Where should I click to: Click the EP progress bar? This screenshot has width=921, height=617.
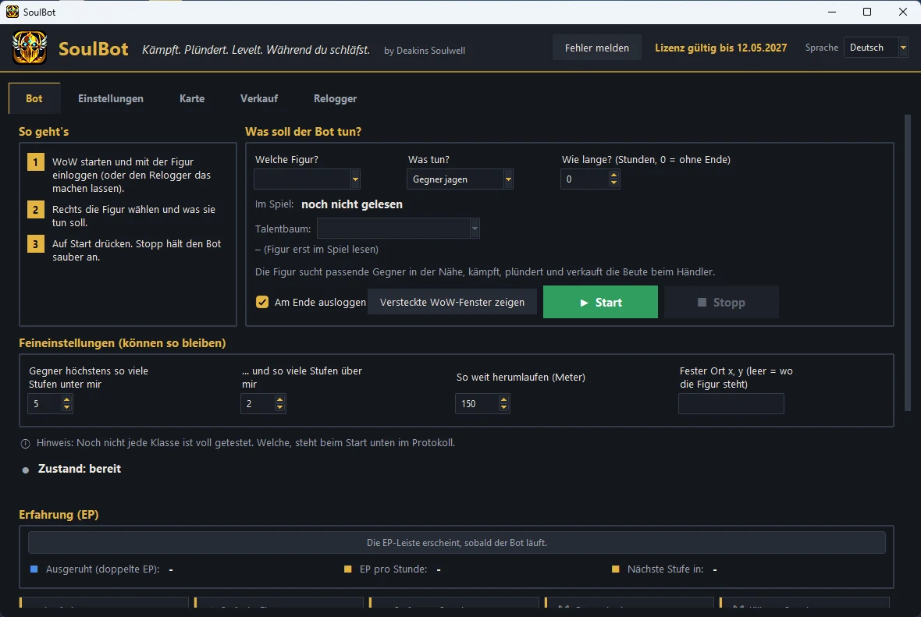tap(457, 543)
